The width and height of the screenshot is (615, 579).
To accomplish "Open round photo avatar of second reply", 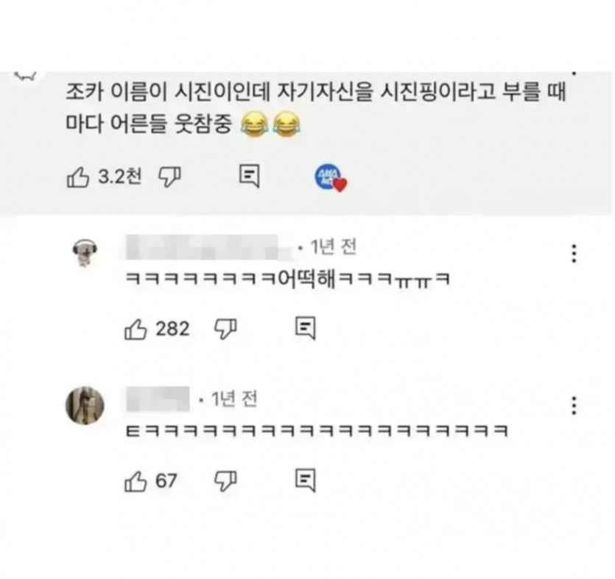I will tap(85, 405).
